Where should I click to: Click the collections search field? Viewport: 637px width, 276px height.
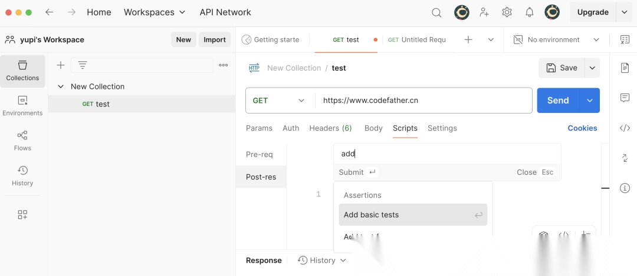tap(142, 65)
